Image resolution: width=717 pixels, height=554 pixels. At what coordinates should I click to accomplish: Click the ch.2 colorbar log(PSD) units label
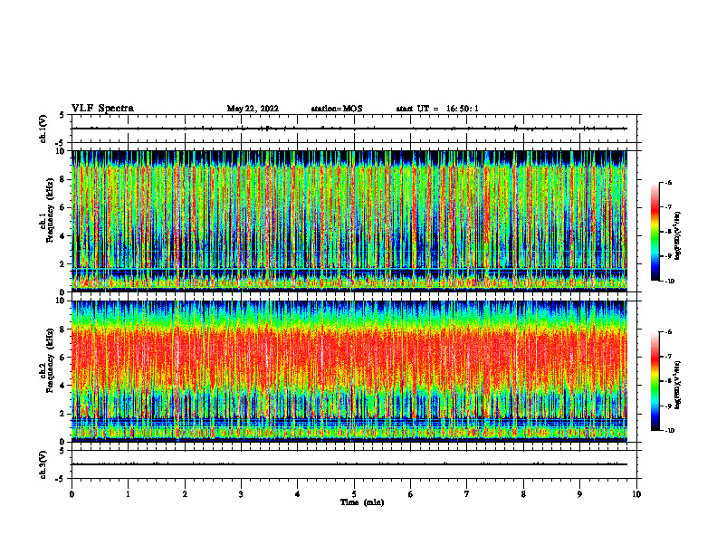point(678,385)
